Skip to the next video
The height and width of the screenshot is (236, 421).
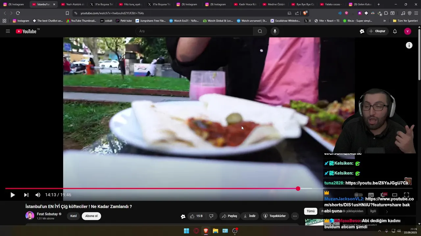pyautogui.click(x=26, y=195)
